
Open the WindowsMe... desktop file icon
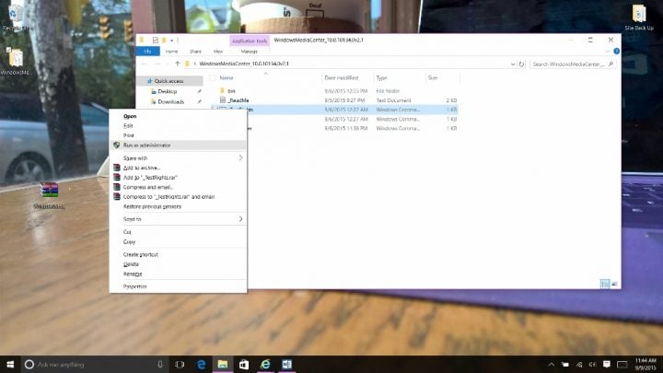tap(16, 62)
